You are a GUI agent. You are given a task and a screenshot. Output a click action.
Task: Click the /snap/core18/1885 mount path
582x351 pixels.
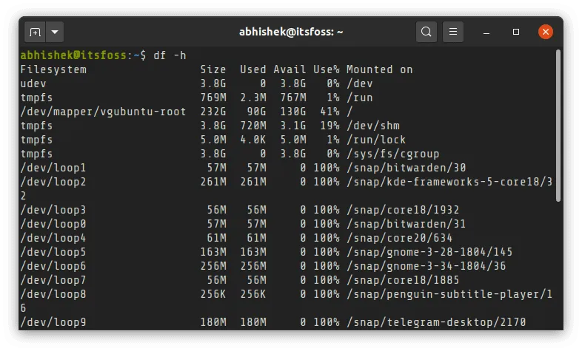[403, 281]
